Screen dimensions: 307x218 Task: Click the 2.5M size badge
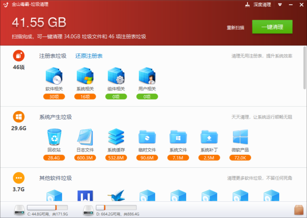pos(209,158)
